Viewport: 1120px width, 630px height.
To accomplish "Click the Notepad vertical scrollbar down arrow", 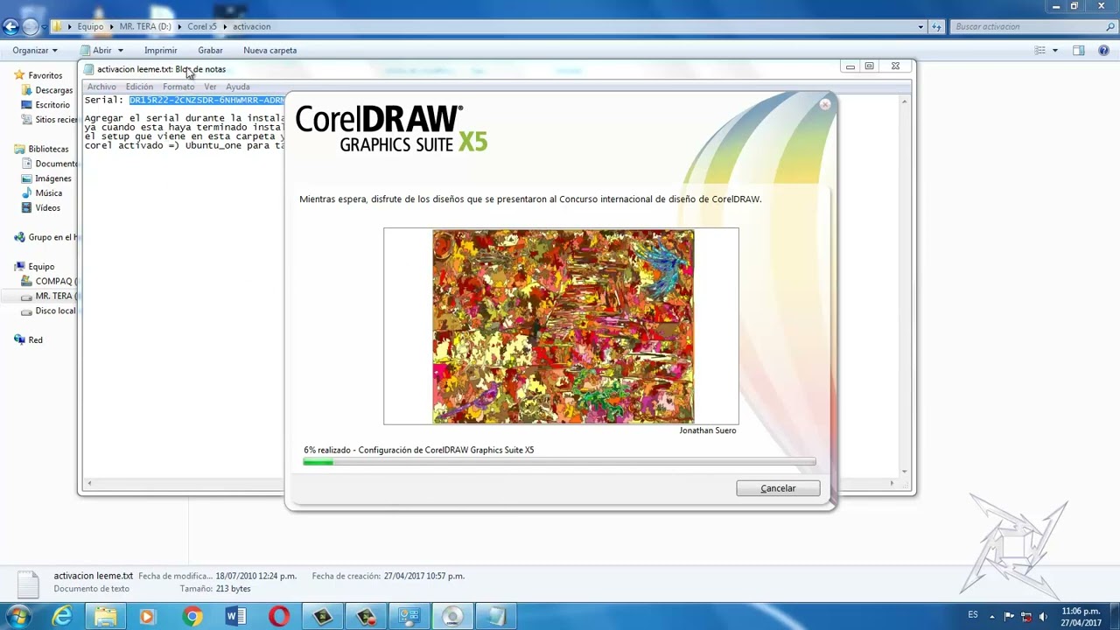I will pyautogui.click(x=904, y=472).
